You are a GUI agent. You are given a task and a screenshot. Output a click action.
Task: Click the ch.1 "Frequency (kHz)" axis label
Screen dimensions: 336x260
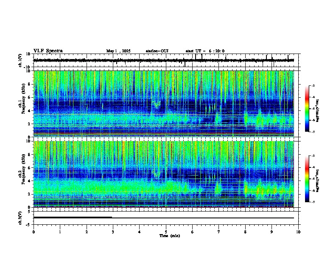tap(23, 99)
